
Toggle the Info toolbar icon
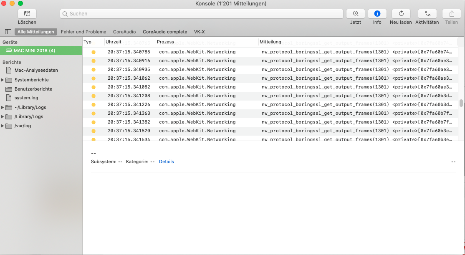(x=377, y=14)
